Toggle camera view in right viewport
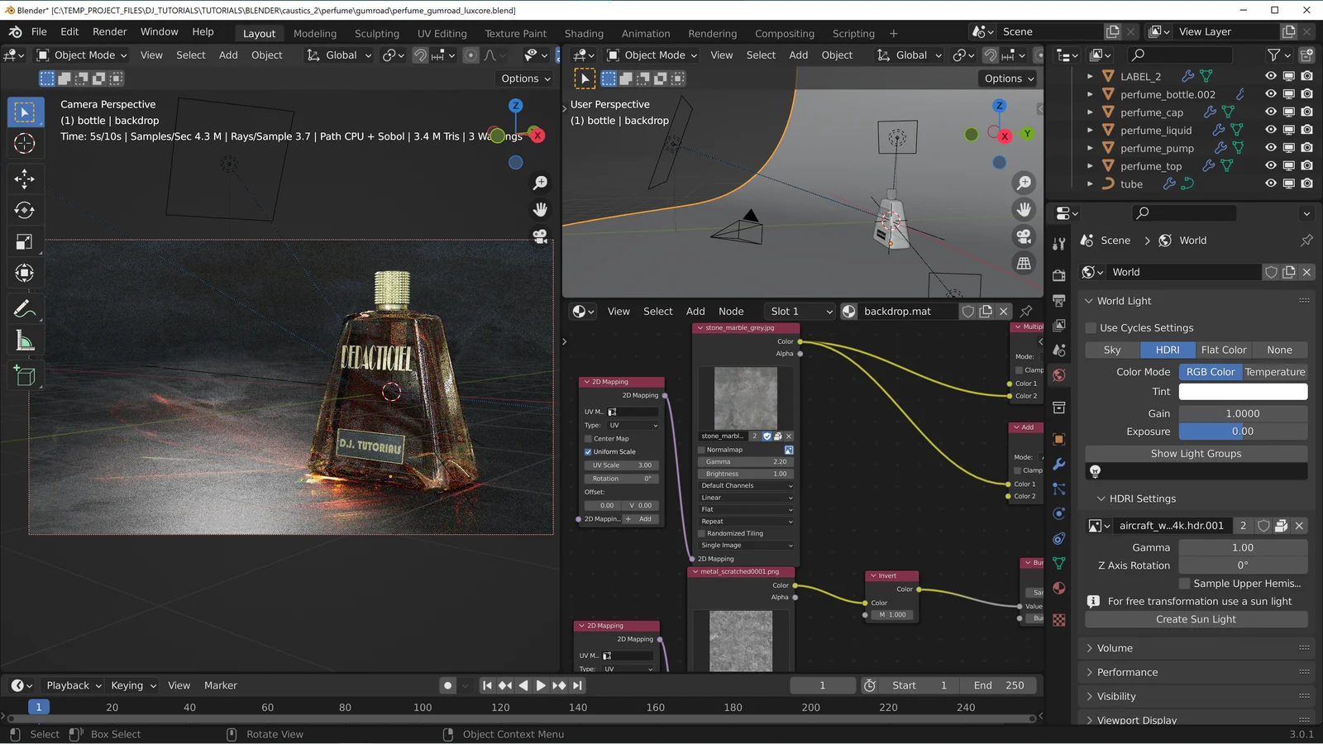The image size is (1323, 744). click(x=1024, y=236)
